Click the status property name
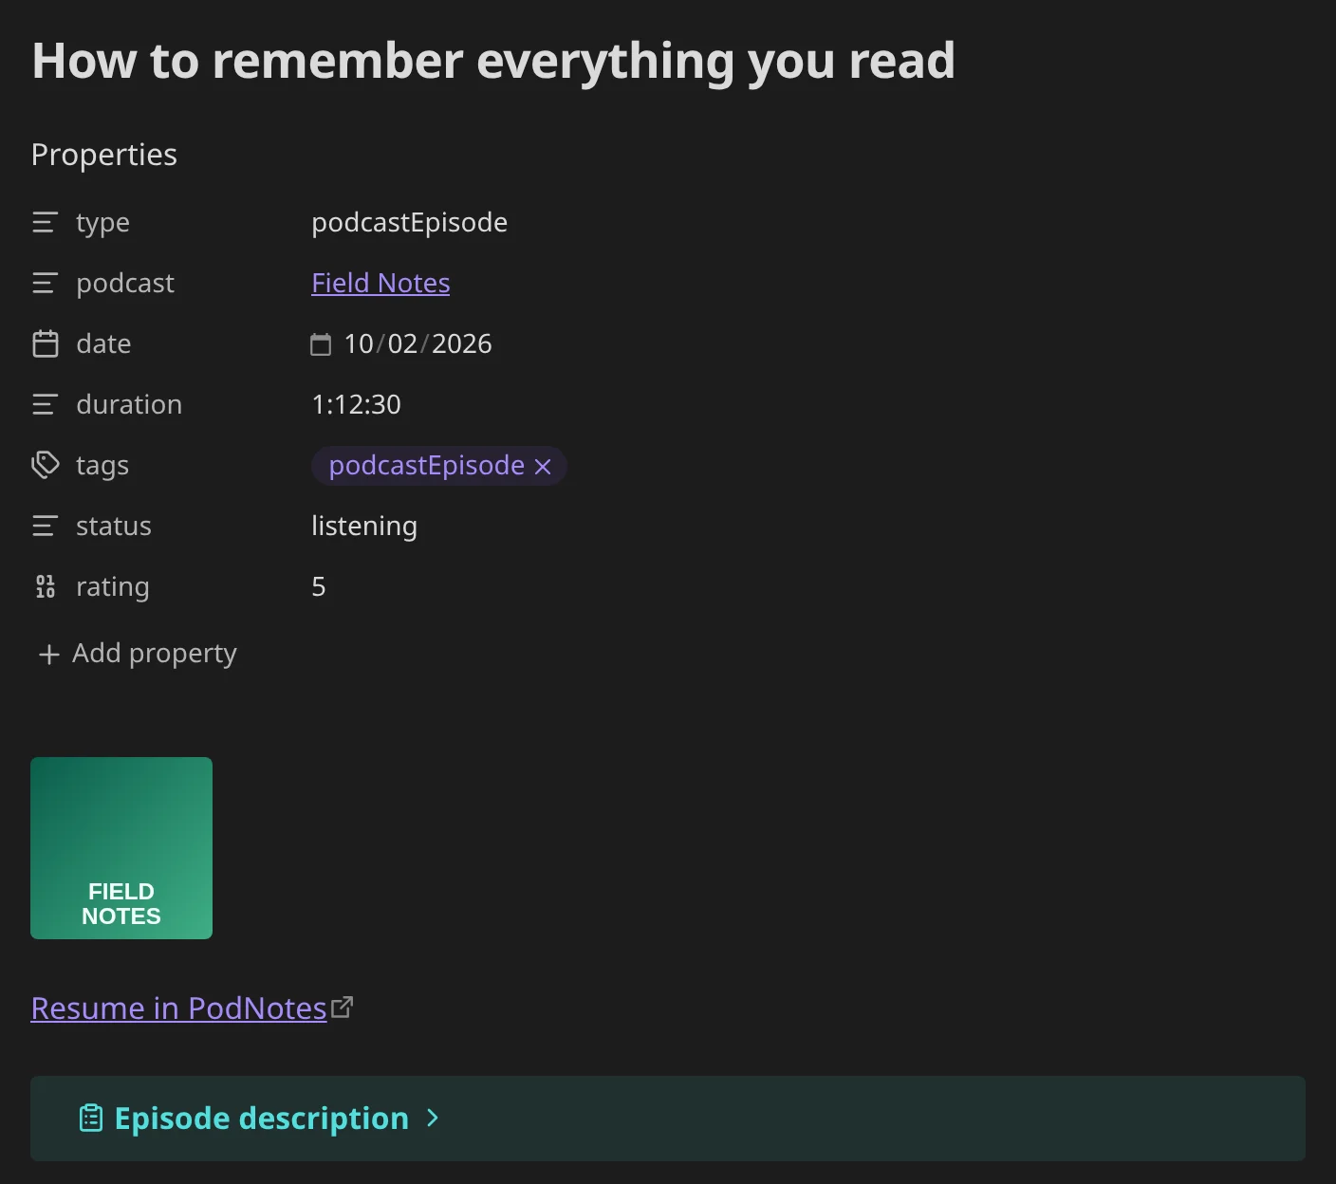The image size is (1336, 1184). [x=114, y=527]
